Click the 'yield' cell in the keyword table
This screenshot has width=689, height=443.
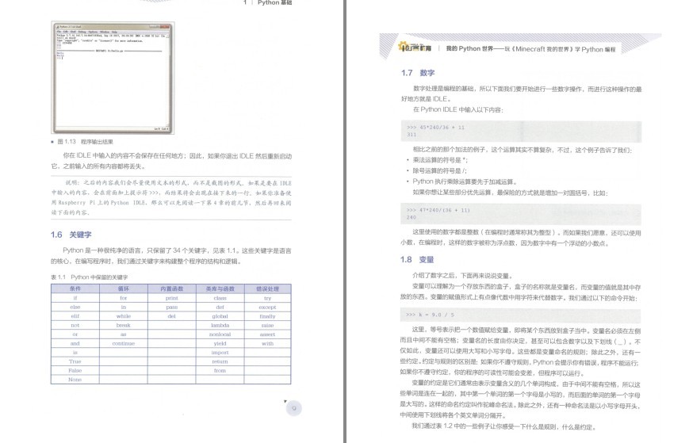[220, 343]
